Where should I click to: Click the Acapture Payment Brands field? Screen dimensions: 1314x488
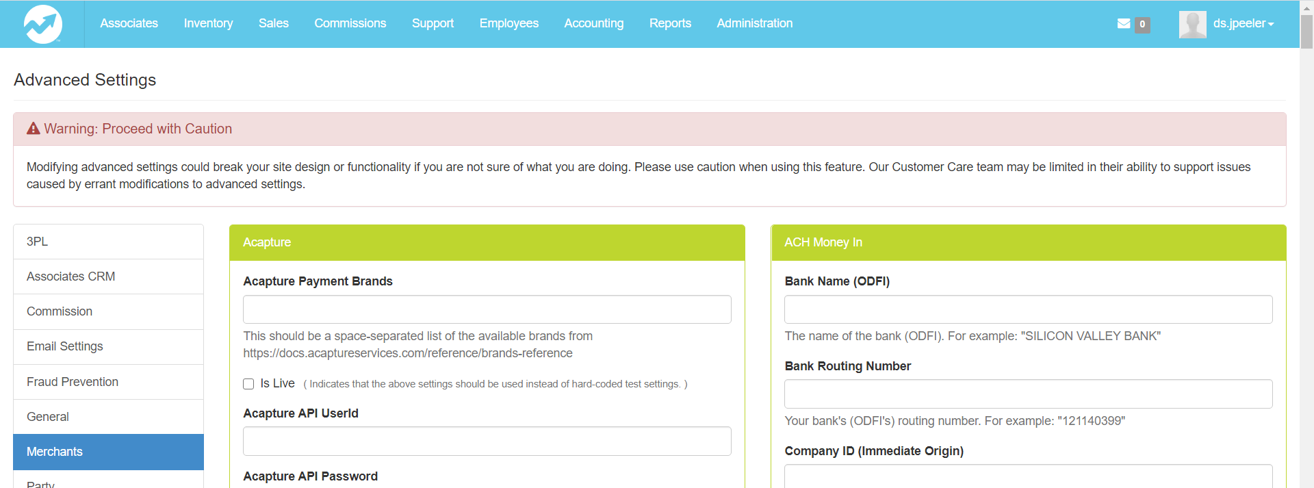487,309
